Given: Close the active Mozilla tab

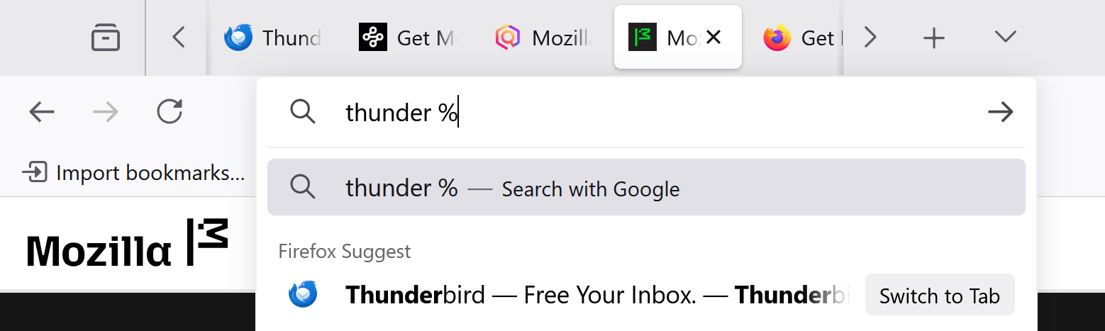Looking at the screenshot, I should [713, 38].
